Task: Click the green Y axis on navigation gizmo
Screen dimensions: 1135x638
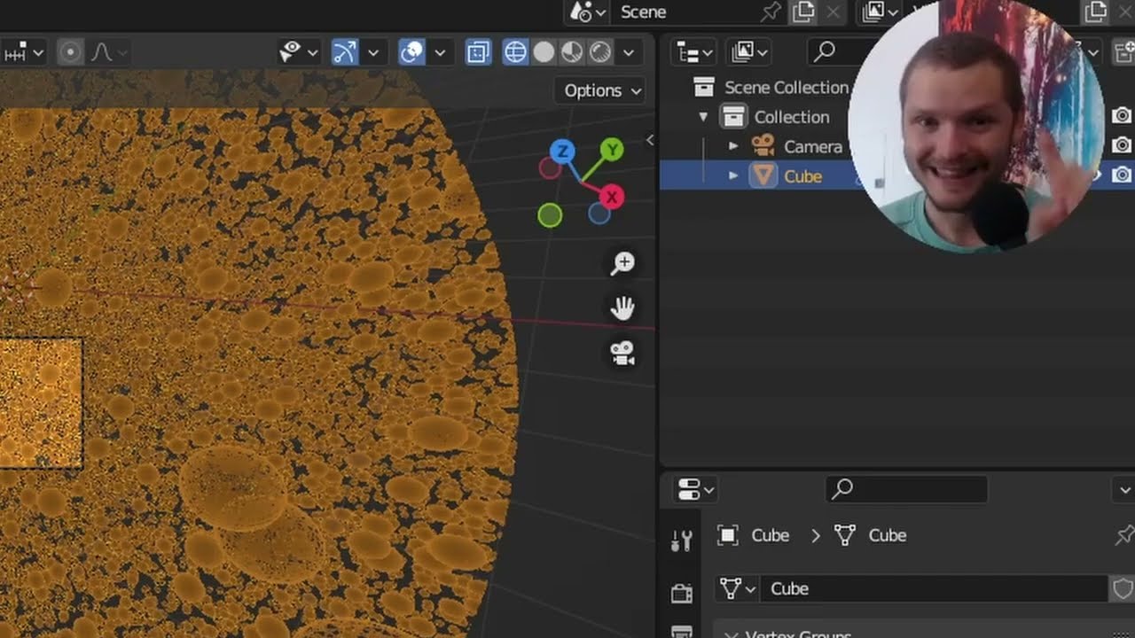Action: click(x=612, y=150)
